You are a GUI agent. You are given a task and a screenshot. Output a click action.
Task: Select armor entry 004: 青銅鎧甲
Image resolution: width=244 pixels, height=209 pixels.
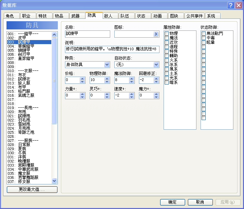pos(29,46)
